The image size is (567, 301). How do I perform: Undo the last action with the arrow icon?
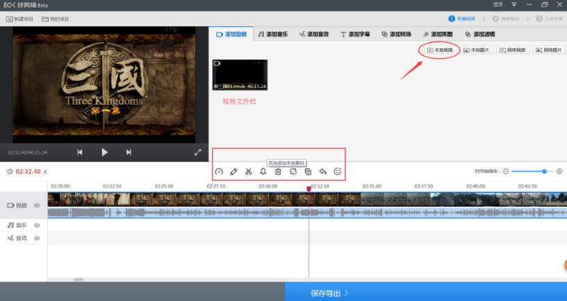pyautogui.click(x=323, y=172)
